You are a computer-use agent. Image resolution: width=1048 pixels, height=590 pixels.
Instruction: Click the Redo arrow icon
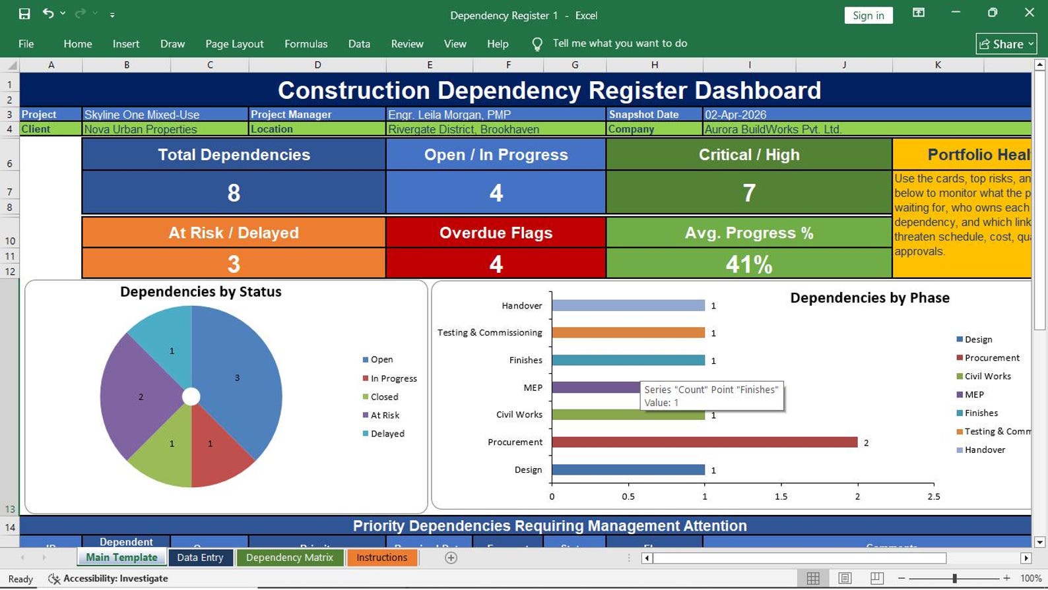click(x=81, y=14)
